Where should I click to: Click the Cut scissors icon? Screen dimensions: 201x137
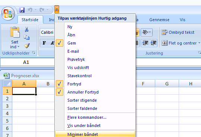[x=26, y=29]
